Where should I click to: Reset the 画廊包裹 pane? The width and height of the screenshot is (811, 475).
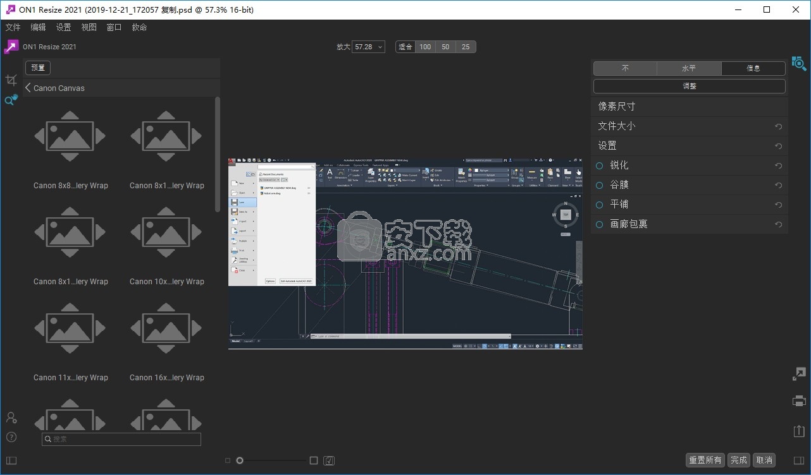pos(779,224)
